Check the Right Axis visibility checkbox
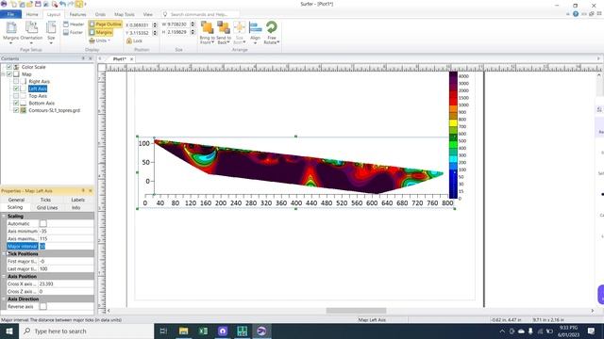 point(16,82)
